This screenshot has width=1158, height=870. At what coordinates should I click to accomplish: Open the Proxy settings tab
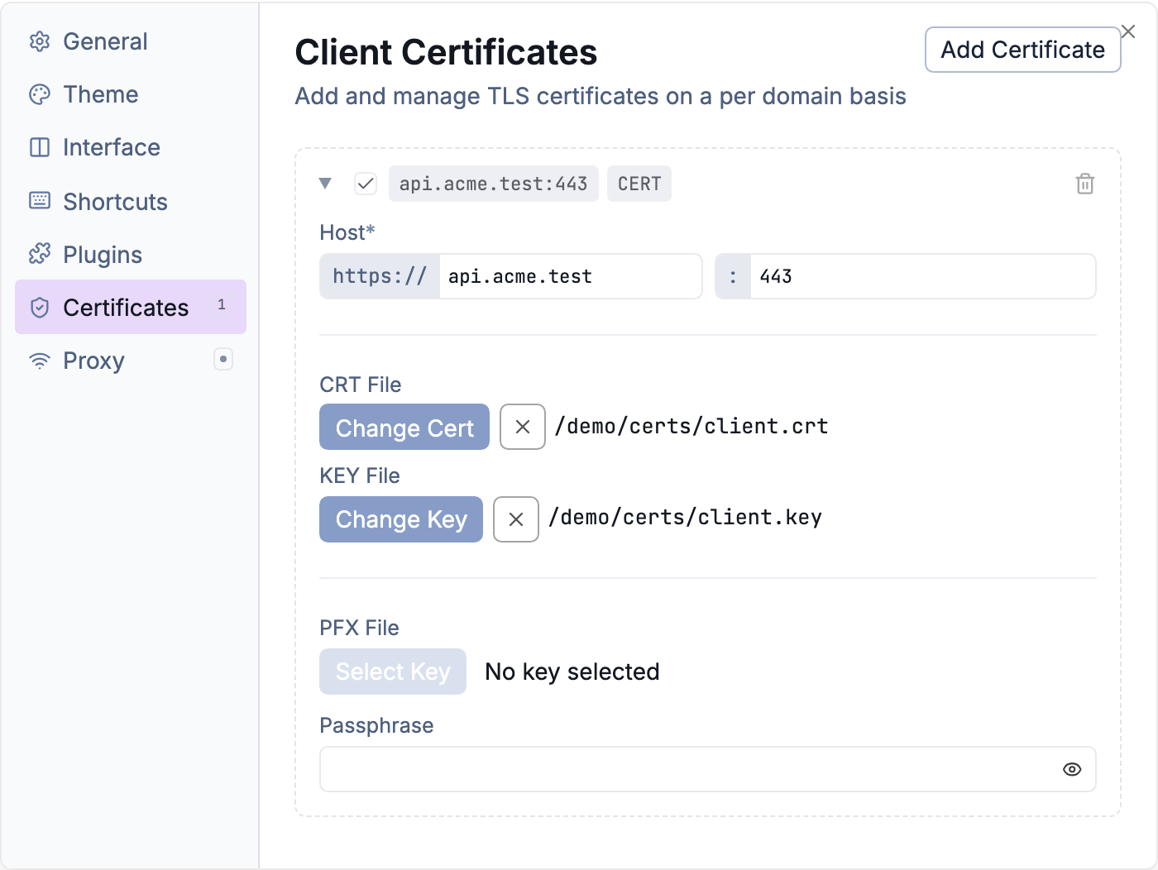[131, 361]
